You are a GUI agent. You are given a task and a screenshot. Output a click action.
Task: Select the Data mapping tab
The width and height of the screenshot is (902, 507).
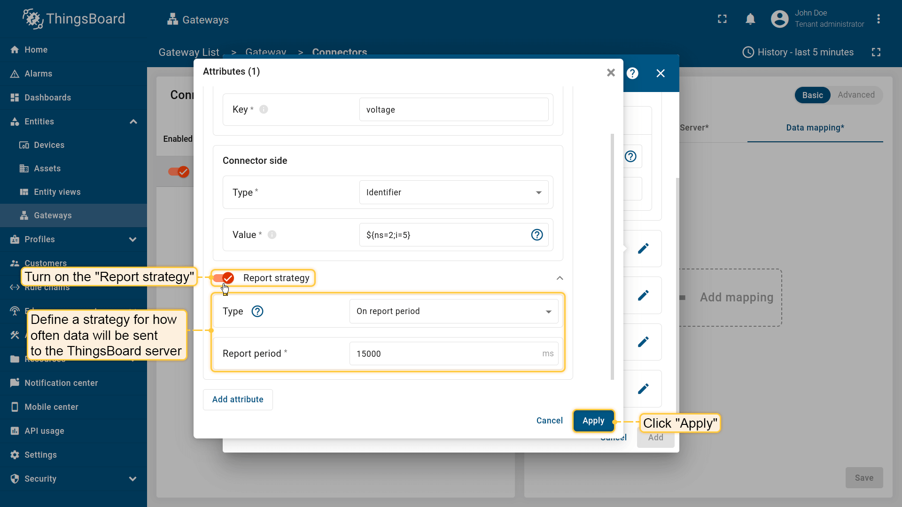click(815, 128)
